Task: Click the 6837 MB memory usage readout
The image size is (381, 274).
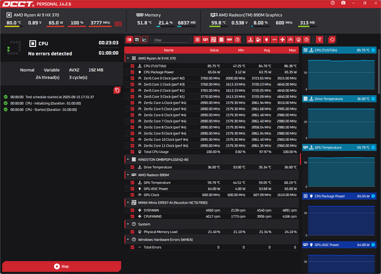Action: pyautogui.click(x=186, y=23)
